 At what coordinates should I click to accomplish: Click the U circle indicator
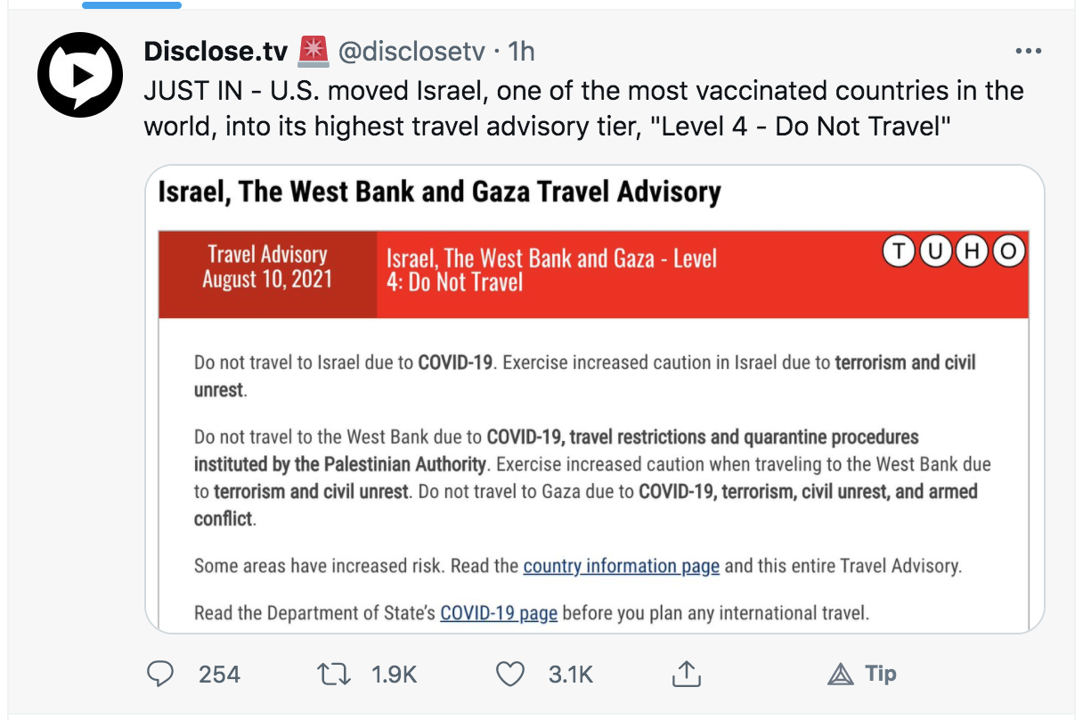coord(935,252)
